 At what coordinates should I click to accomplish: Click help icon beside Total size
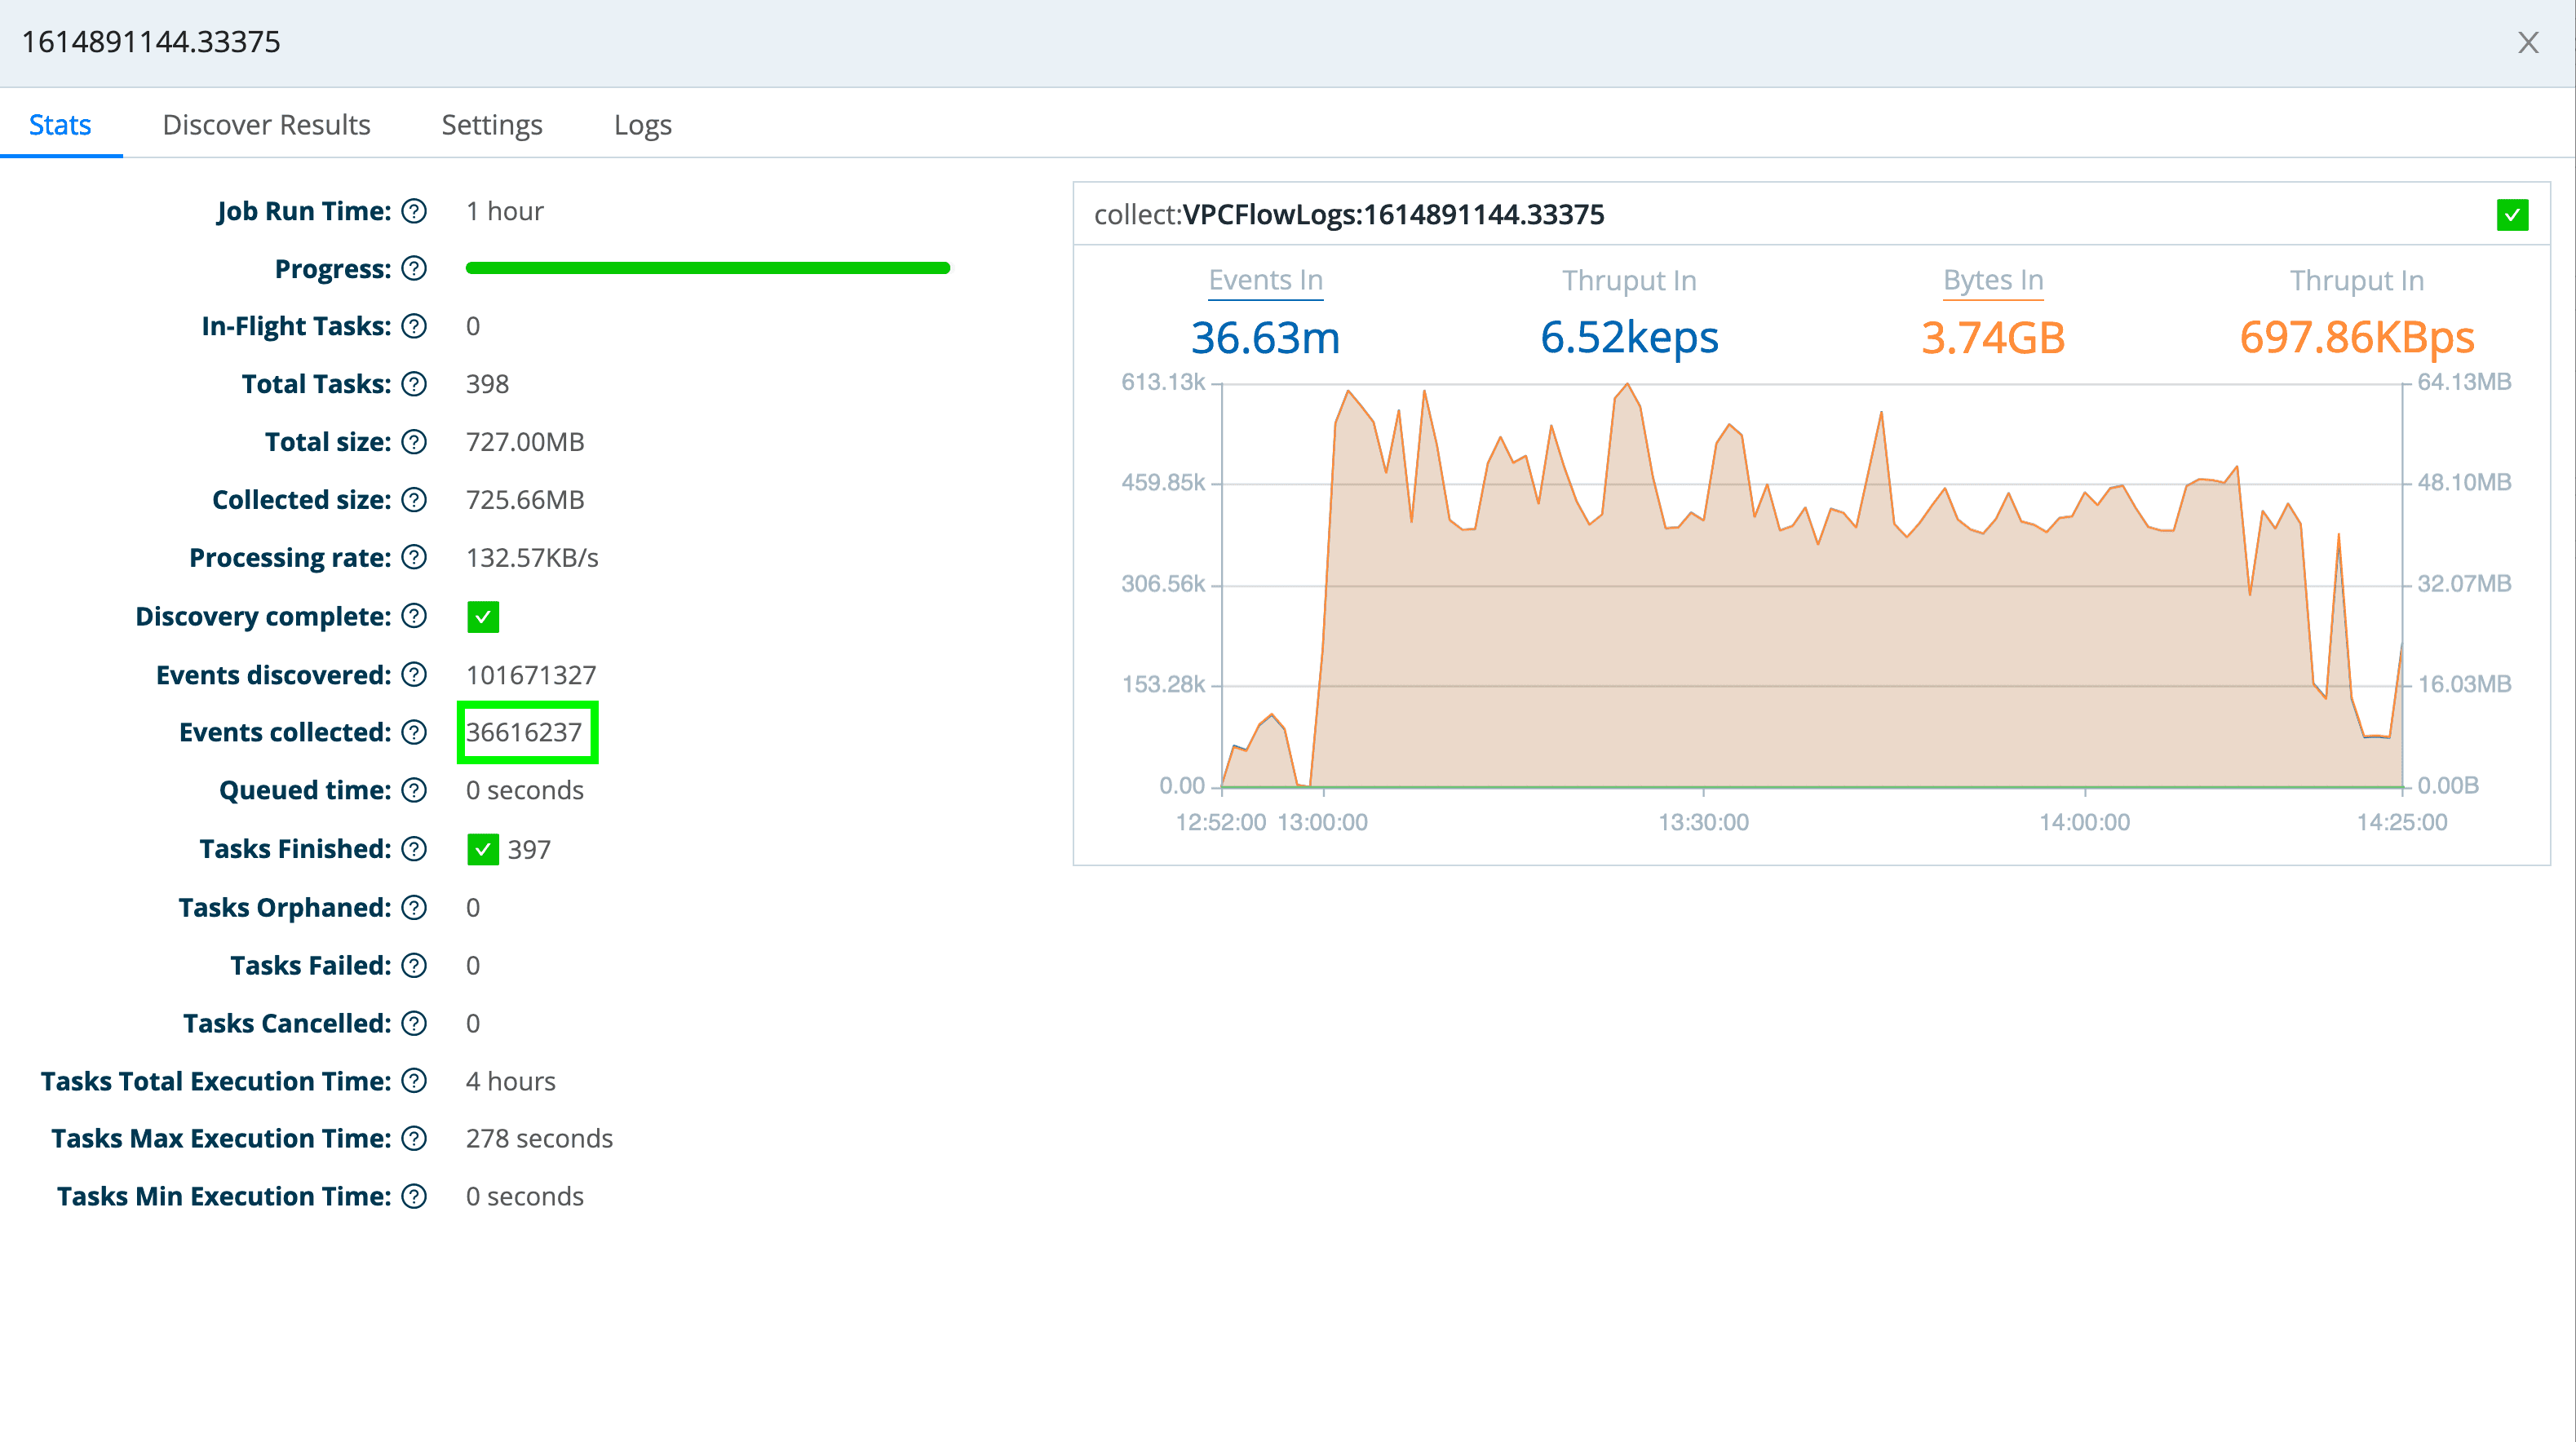point(414,442)
